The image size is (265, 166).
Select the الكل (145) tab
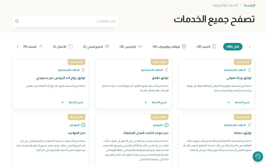(x=233, y=47)
